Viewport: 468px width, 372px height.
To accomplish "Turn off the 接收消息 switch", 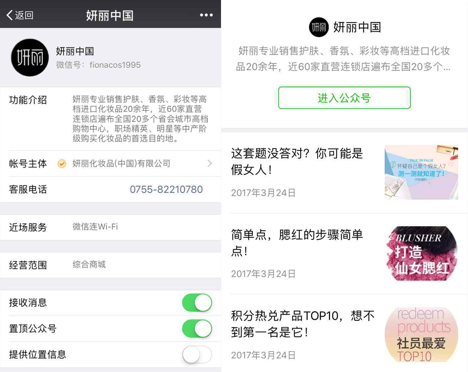I will tap(197, 303).
